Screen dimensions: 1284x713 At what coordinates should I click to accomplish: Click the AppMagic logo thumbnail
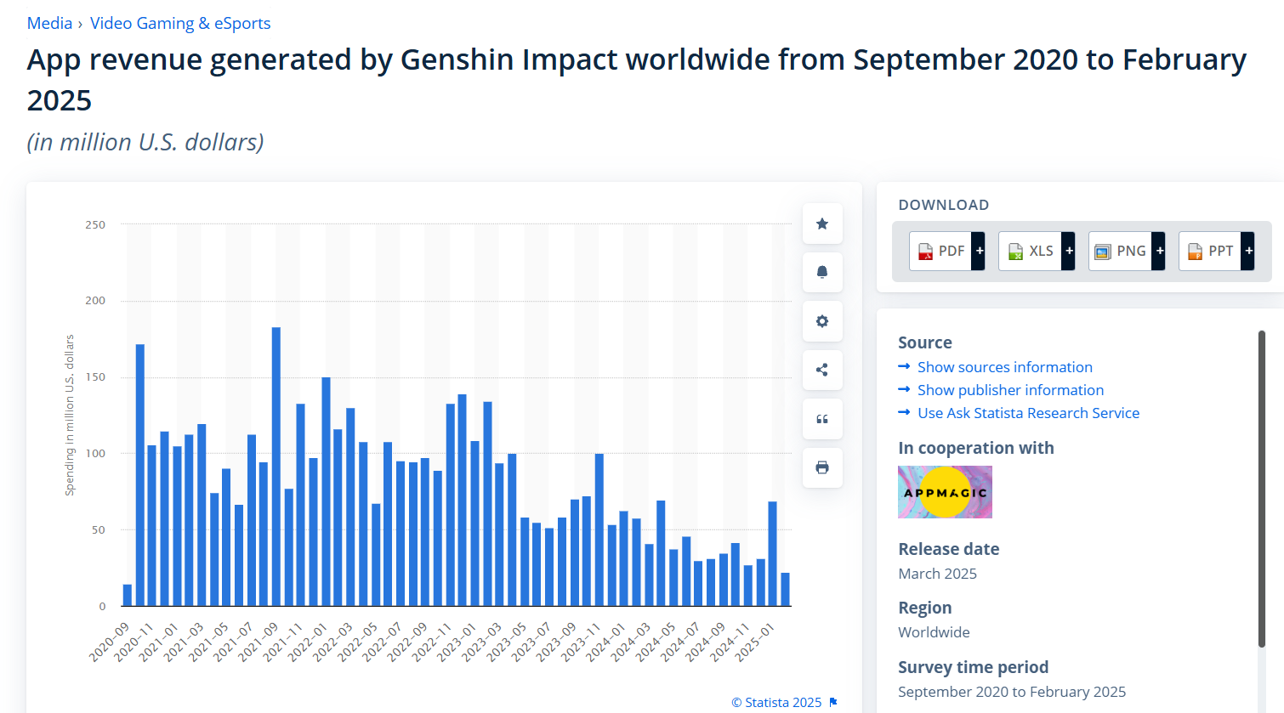tap(945, 492)
